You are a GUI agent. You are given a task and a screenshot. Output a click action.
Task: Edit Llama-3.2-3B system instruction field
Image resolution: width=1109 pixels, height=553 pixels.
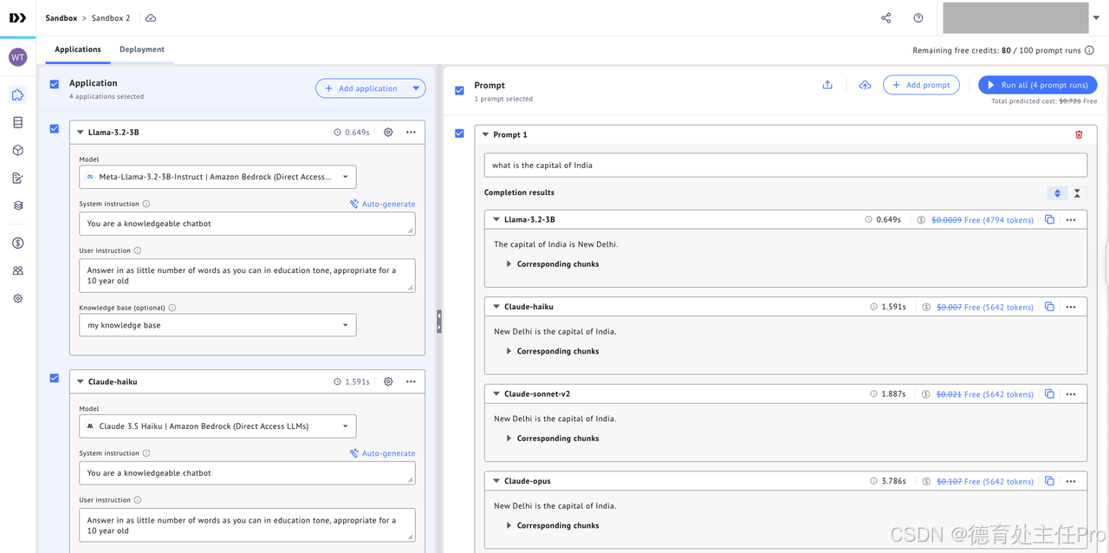tap(247, 224)
